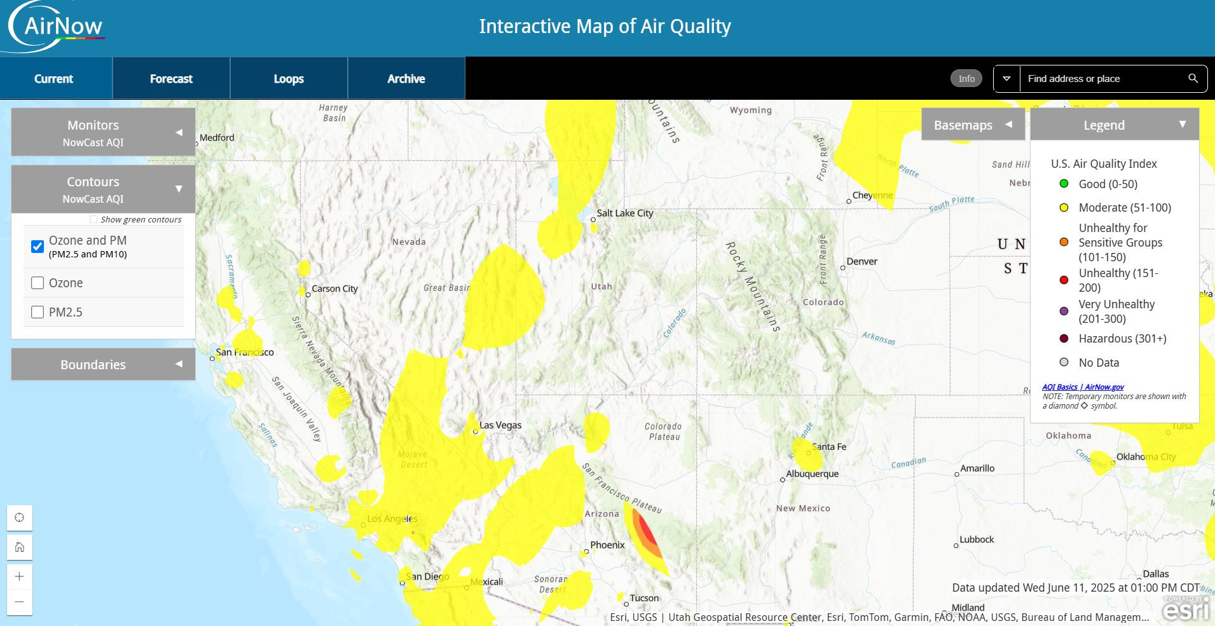1215x626 pixels.
Task: Open the Forecast tab
Action: 171,79
